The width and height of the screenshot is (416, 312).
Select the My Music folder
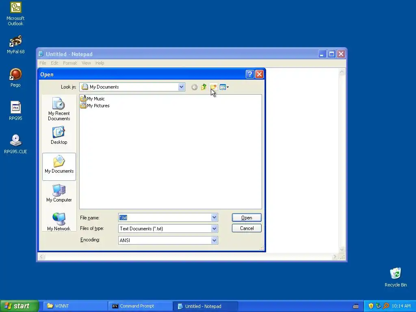click(93, 99)
